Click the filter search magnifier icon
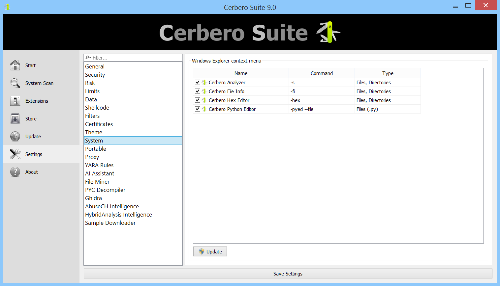 [x=88, y=58]
